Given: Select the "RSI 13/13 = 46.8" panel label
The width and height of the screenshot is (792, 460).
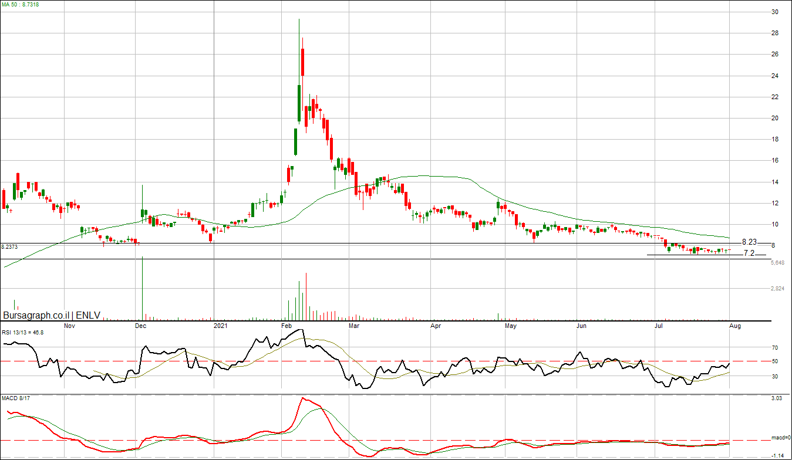Looking at the screenshot, I should pyautogui.click(x=22, y=332).
